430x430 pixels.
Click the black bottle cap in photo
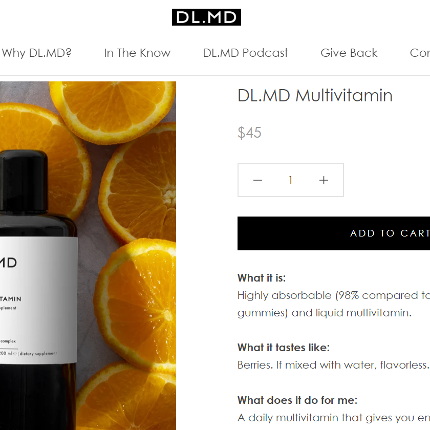[24, 182]
